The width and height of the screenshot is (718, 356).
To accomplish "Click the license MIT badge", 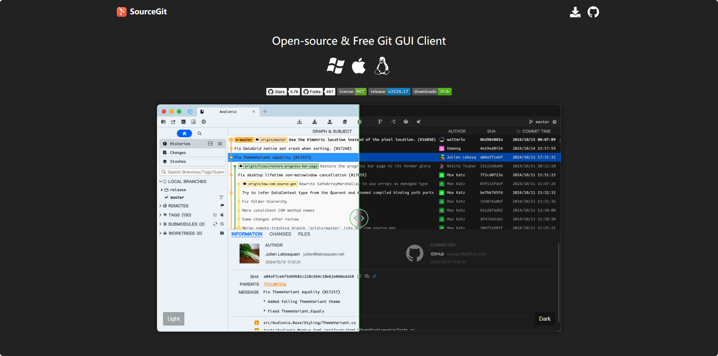I will click(x=352, y=92).
